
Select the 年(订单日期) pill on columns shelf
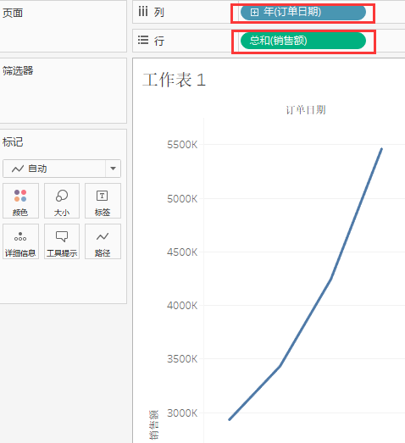coord(303,13)
